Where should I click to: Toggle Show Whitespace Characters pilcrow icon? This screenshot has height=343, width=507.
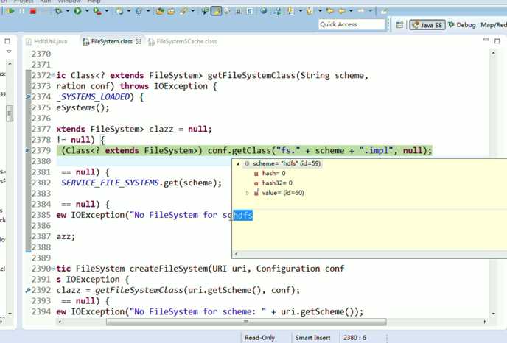(250, 11)
